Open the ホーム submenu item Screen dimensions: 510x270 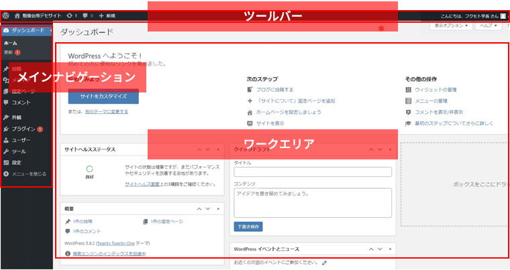pyautogui.click(x=11, y=43)
